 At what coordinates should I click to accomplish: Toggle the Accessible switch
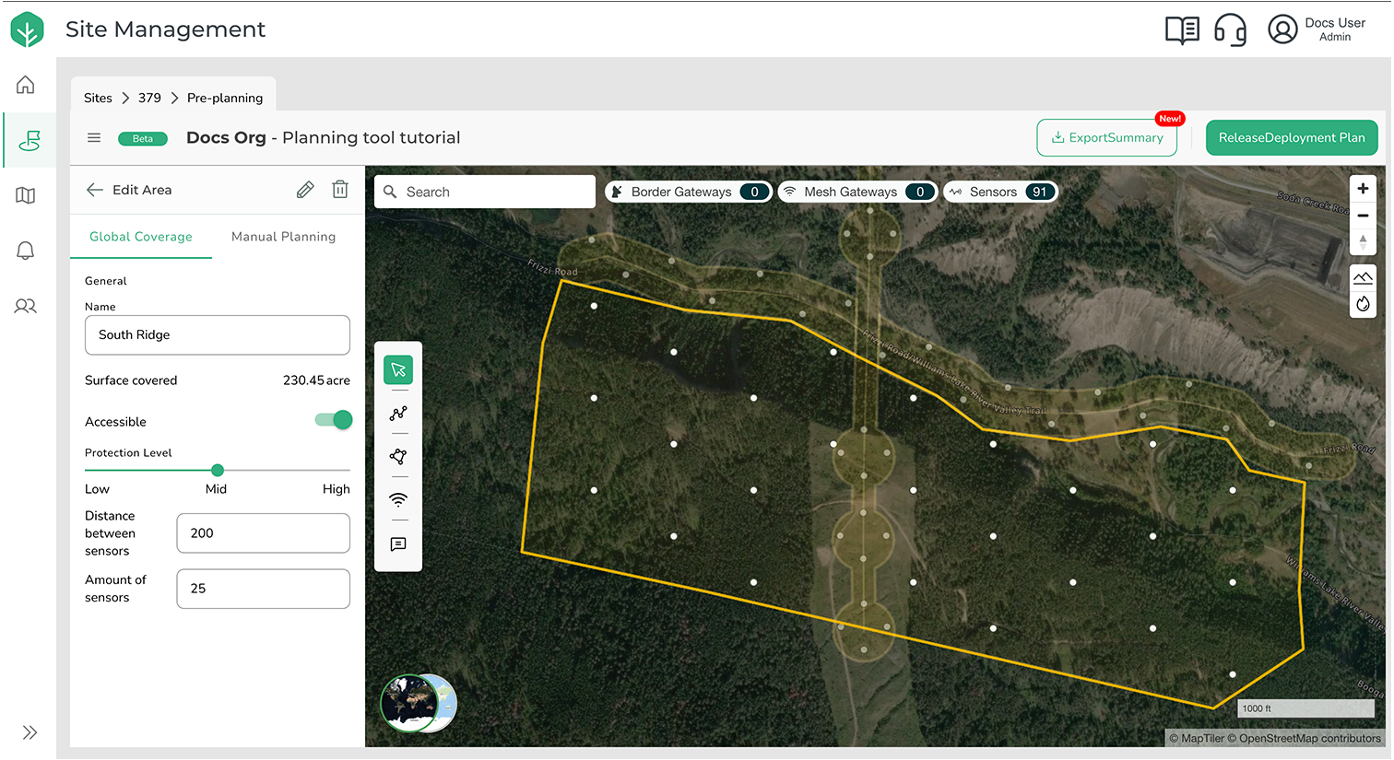[334, 420]
